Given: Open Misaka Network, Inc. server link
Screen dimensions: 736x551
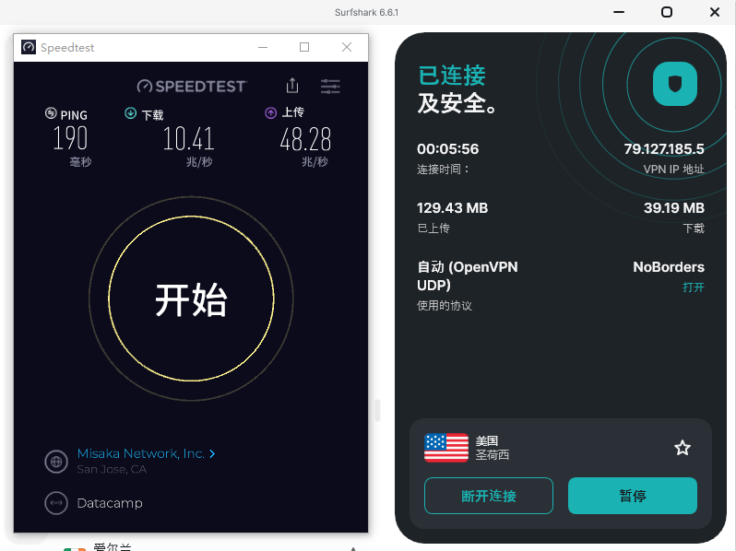Looking at the screenshot, I should [140, 453].
